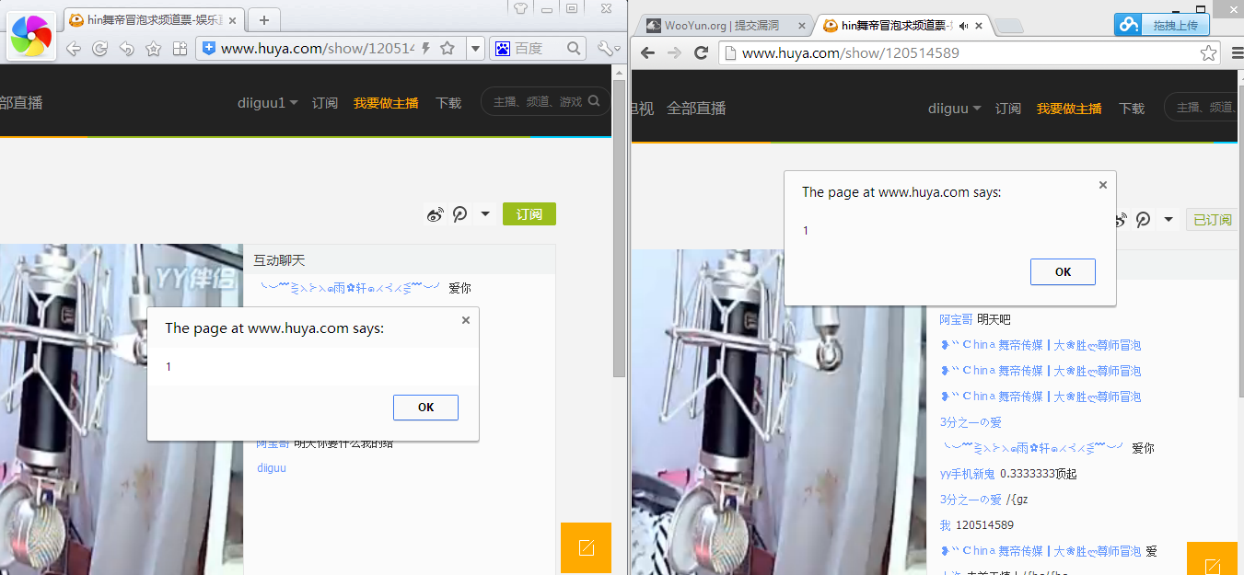Reload the page in the right browser
1244x575 pixels.
[701, 52]
